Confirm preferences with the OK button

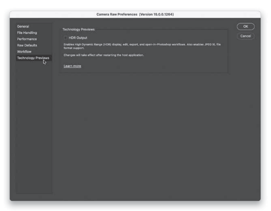point(245,27)
